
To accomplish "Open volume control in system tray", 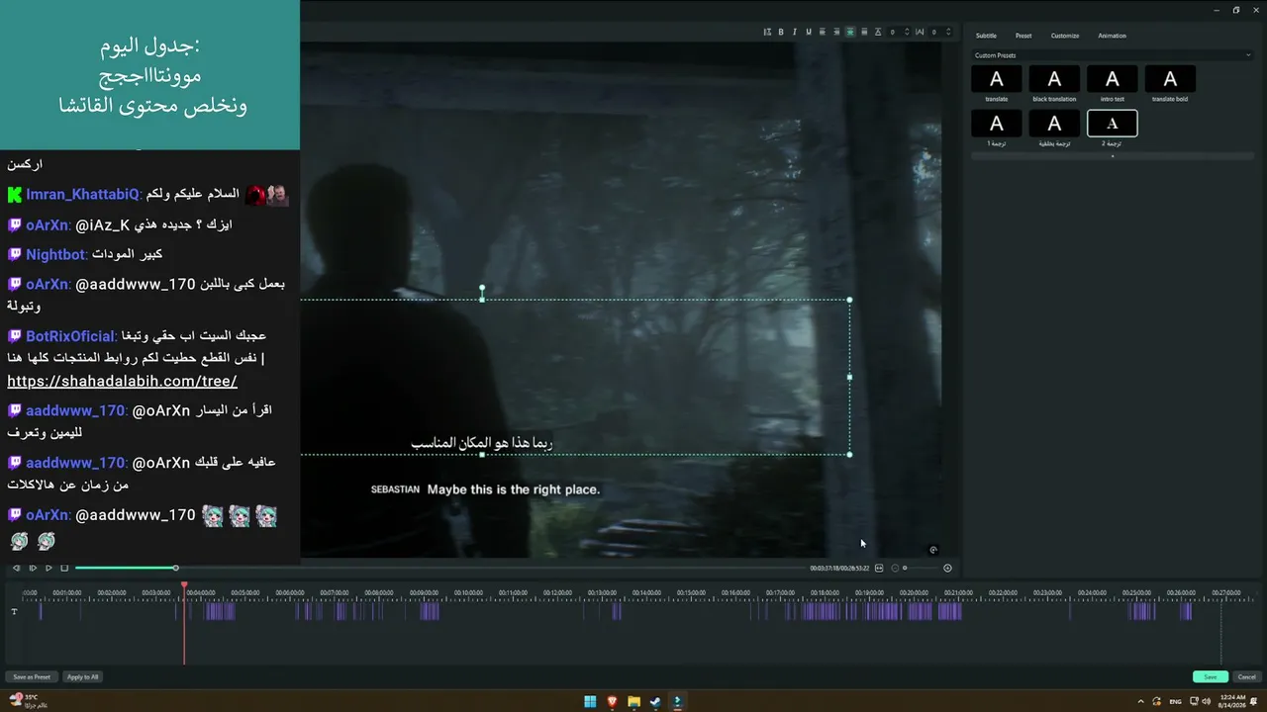I will (1207, 702).
